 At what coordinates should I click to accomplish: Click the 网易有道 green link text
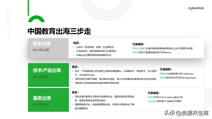[x=164, y=74]
